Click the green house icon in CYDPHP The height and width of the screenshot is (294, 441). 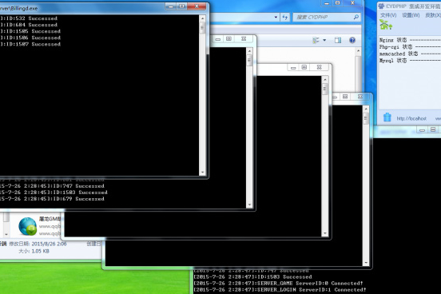(x=386, y=25)
